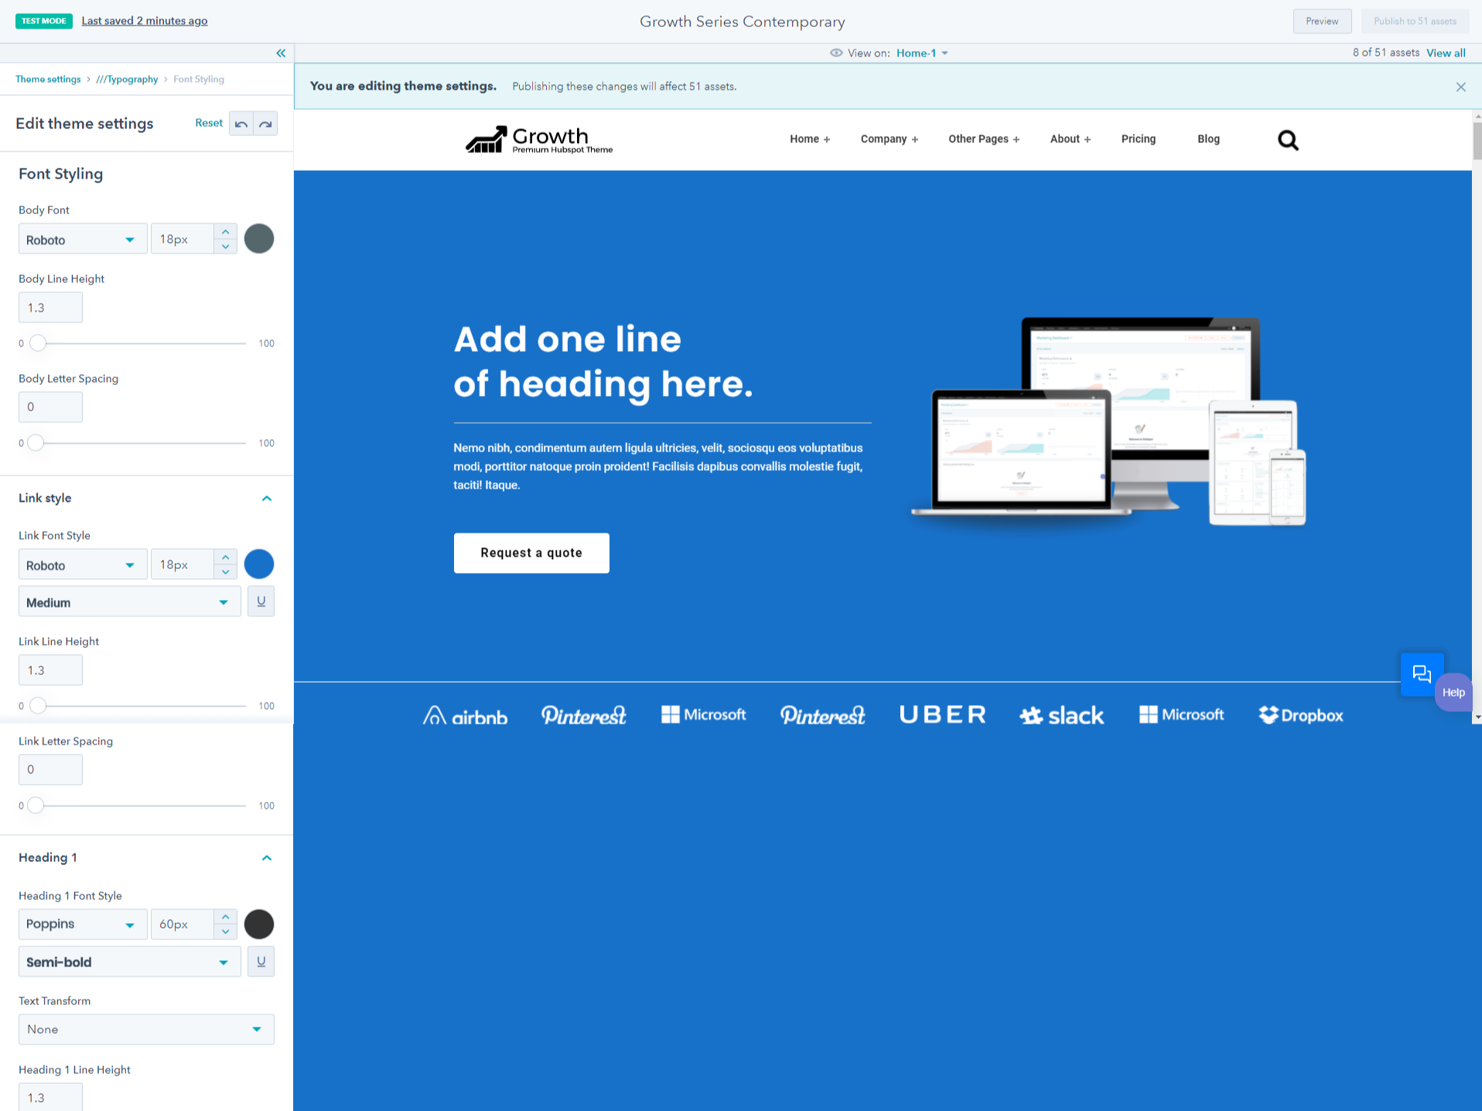
Task: Click the Growth logo in preview header
Action: pos(539,140)
